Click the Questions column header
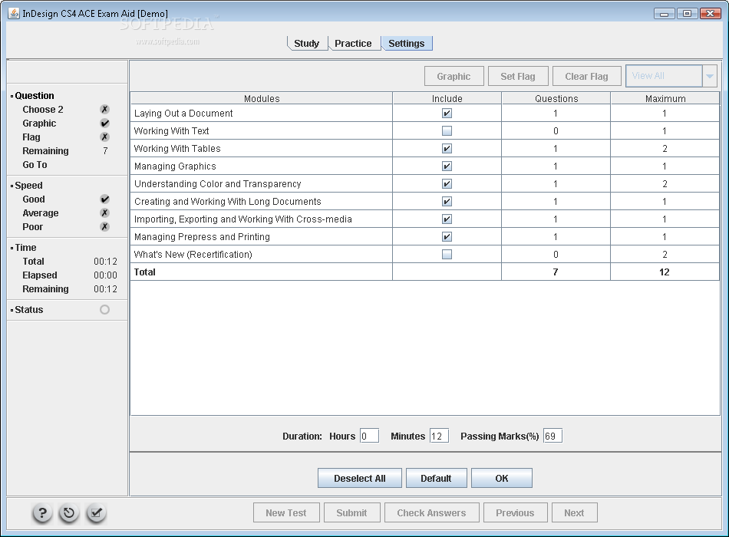This screenshot has height=537, width=729. [x=556, y=98]
